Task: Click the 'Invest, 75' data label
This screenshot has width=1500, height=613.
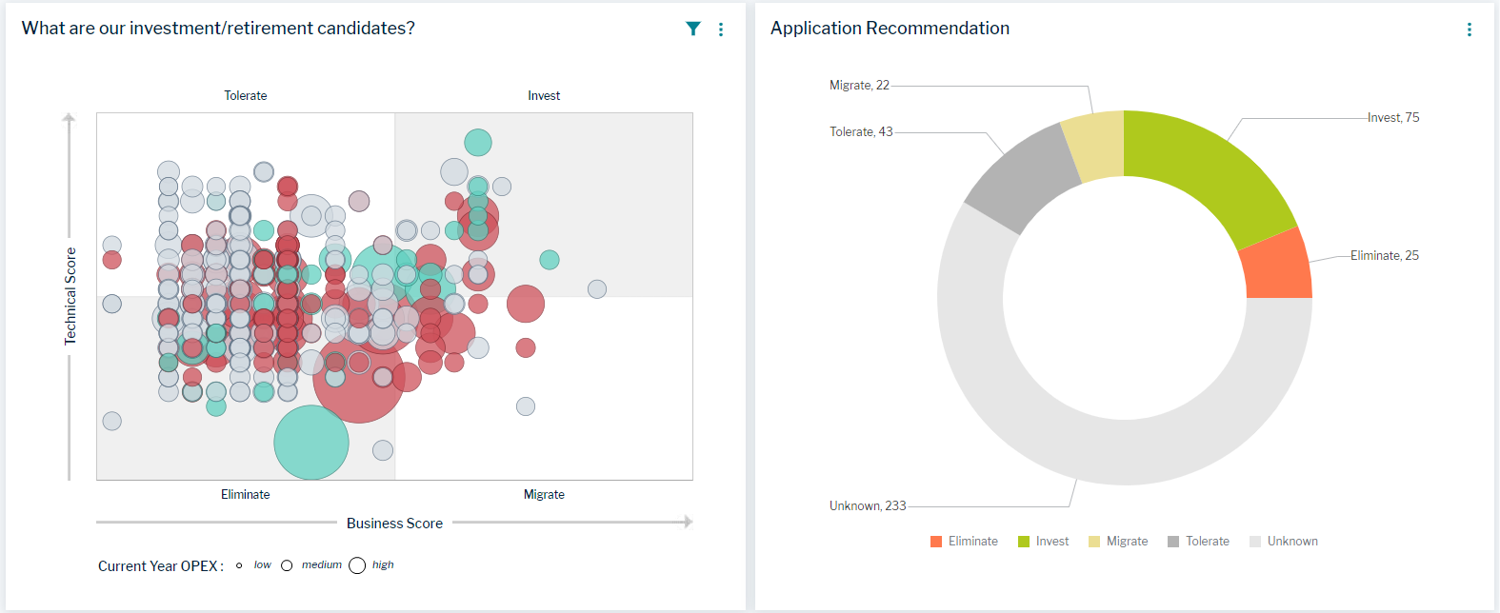Action: 1393,118
